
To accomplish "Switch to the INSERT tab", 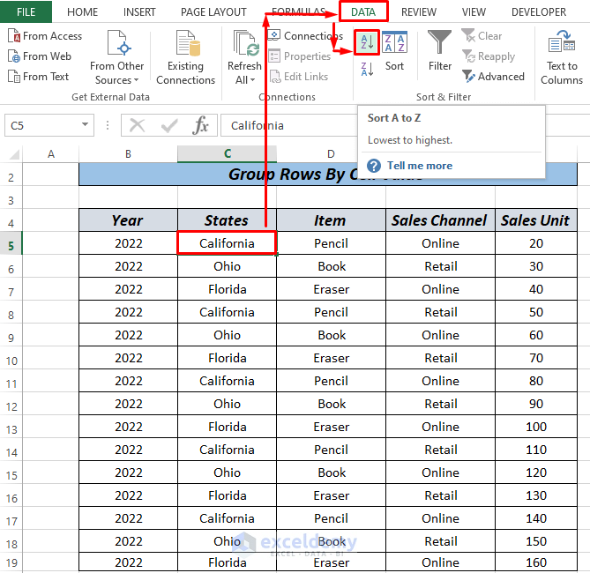I will (139, 12).
